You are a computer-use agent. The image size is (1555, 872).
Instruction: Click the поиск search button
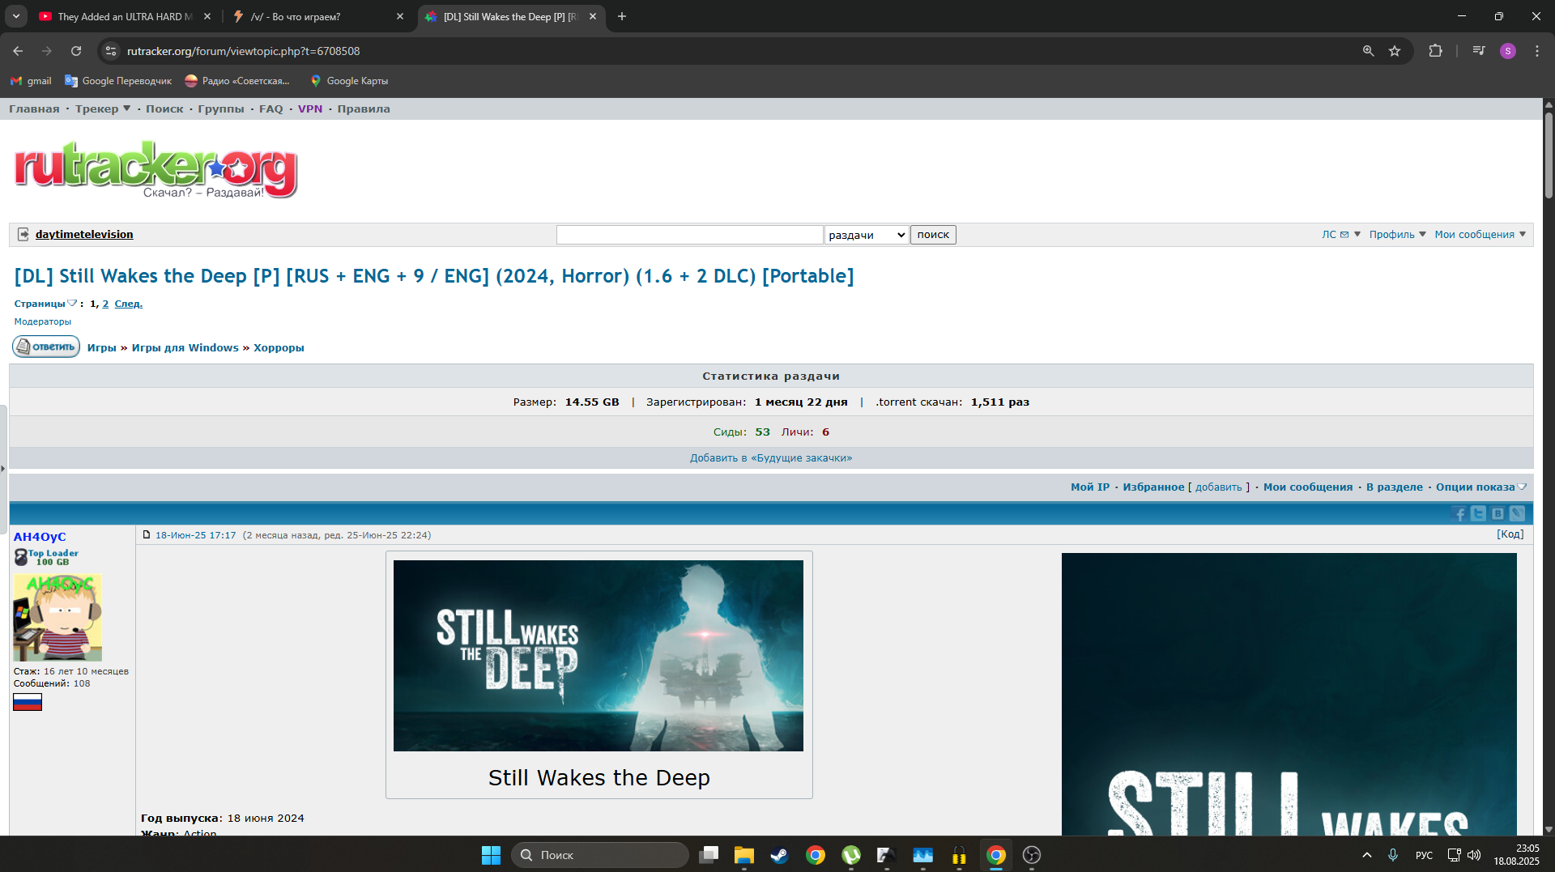pyautogui.click(x=933, y=235)
